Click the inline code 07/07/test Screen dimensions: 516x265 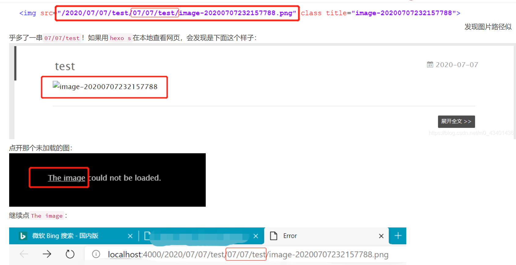point(62,38)
